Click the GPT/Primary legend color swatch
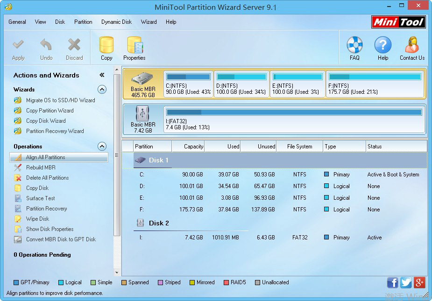This screenshot has height=301, width=432. tap(16, 282)
